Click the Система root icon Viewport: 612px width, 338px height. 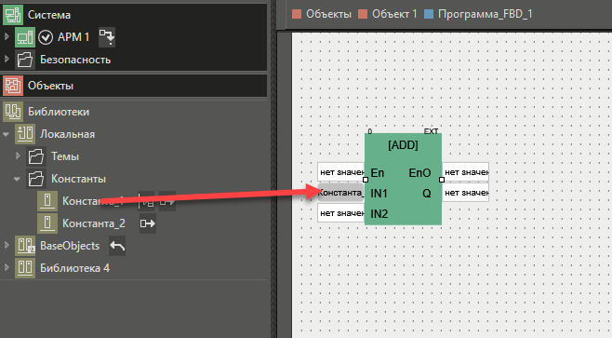coord(13,15)
